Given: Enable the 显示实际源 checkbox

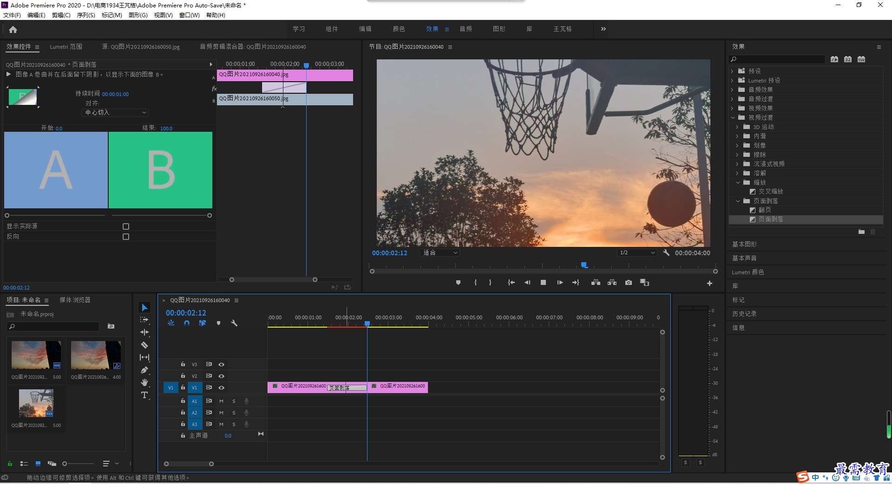Looking at the screenshot, I should click(x=126, y=226).
